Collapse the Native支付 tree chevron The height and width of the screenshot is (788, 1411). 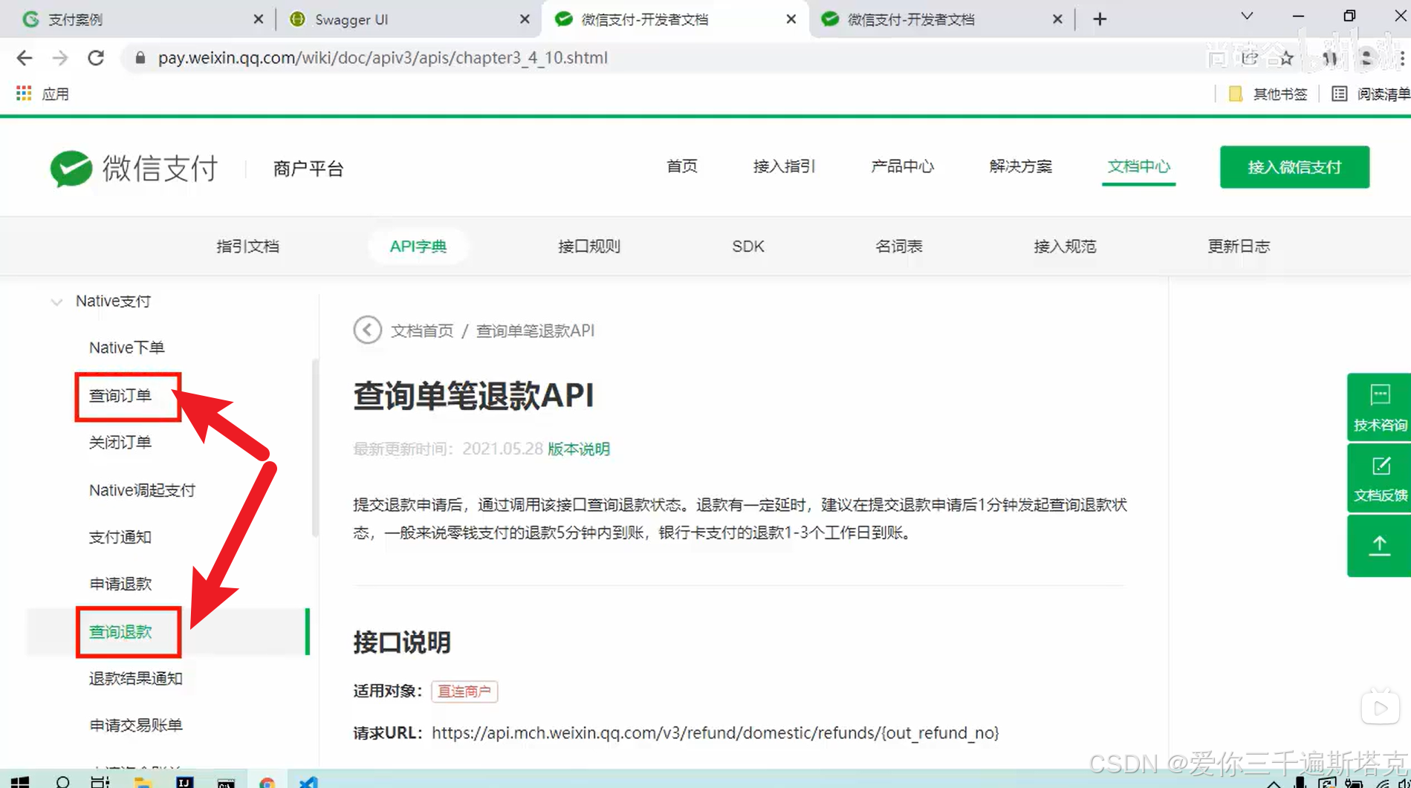56,302
